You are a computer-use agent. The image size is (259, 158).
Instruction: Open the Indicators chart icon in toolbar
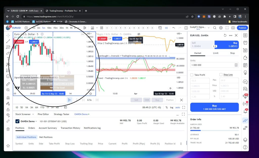pos(93,28)
